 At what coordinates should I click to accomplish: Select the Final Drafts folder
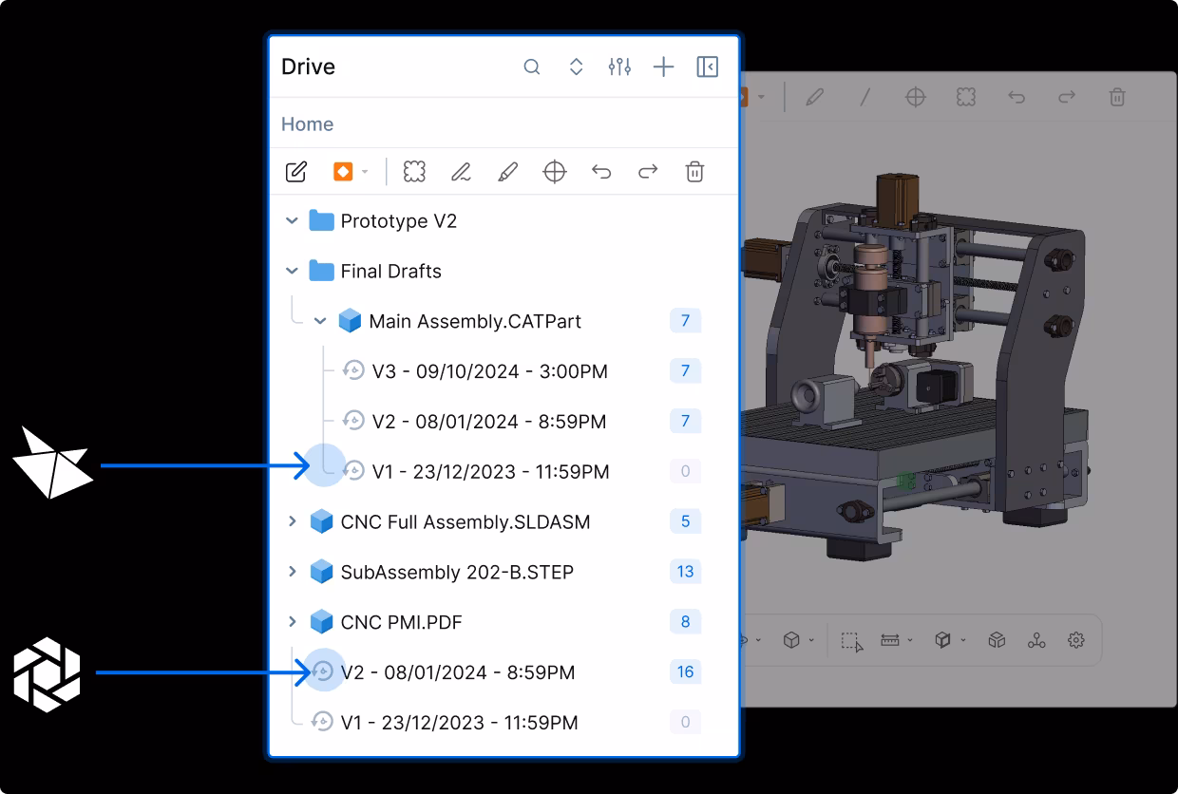click(375, 272)
